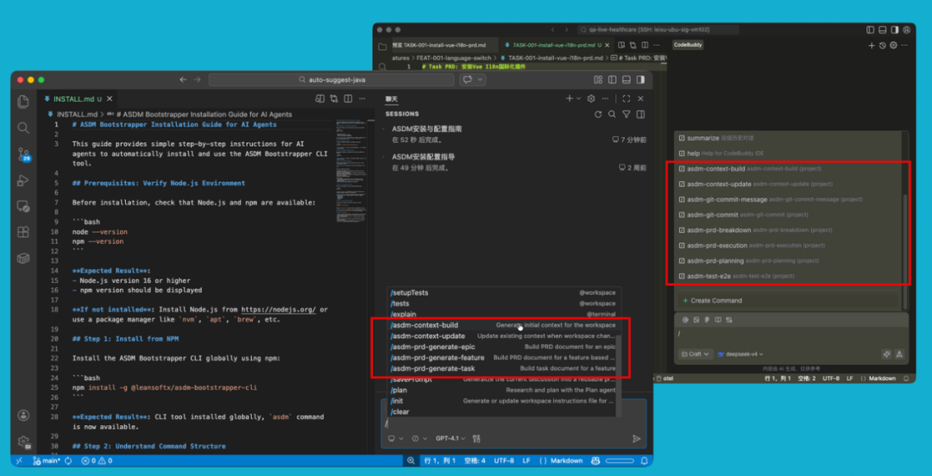Open the GPT-4.1 model dropdown
932x476 pixels.
(450, 439)
